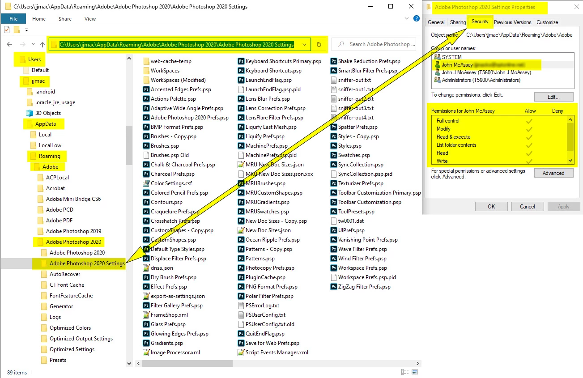Image resolution: width=583 pixels, height=378 pixels.
Task: Select the Script Events Manager.xml icon
Action: pyautogui.click(x=241, y=353)
